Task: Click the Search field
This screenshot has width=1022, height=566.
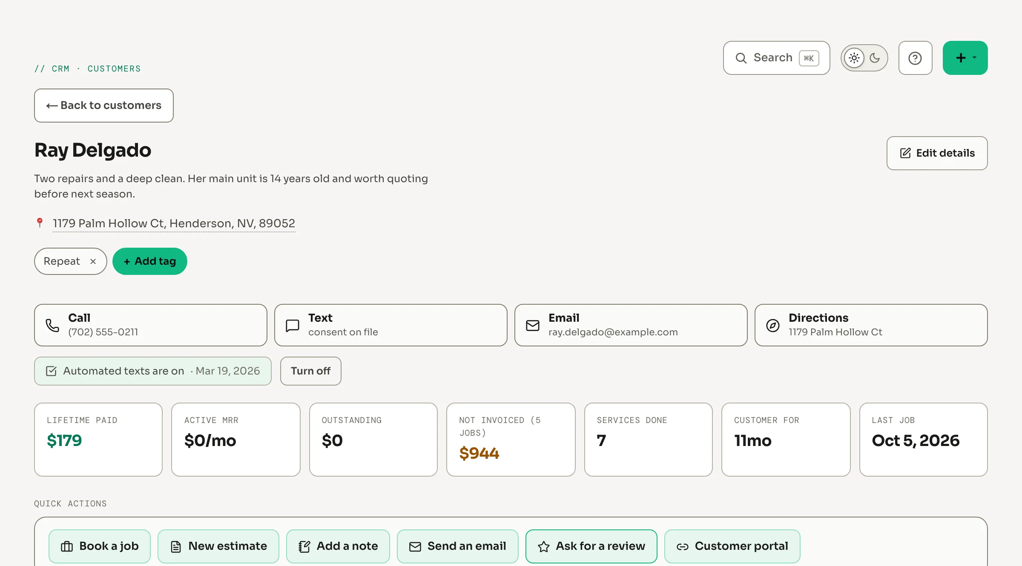Action: tap(776, 58)
